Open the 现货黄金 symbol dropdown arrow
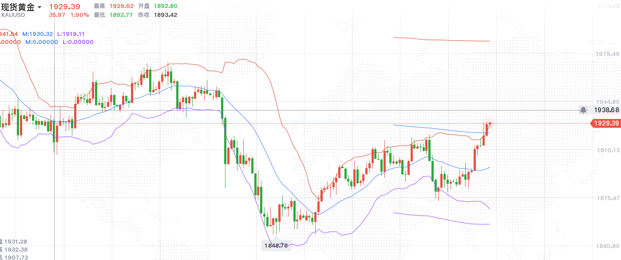This screenshot has height=260, width=621. pos(40,8)
